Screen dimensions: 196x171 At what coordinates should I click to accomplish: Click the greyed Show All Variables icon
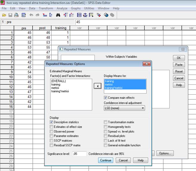pyautogui.click(x=112, y=15)
